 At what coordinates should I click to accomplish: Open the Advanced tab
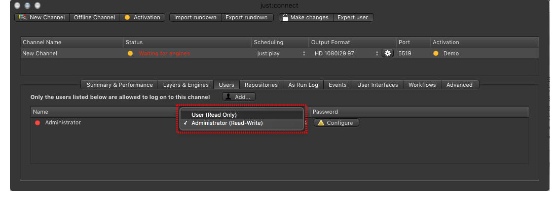coord(460,85)
